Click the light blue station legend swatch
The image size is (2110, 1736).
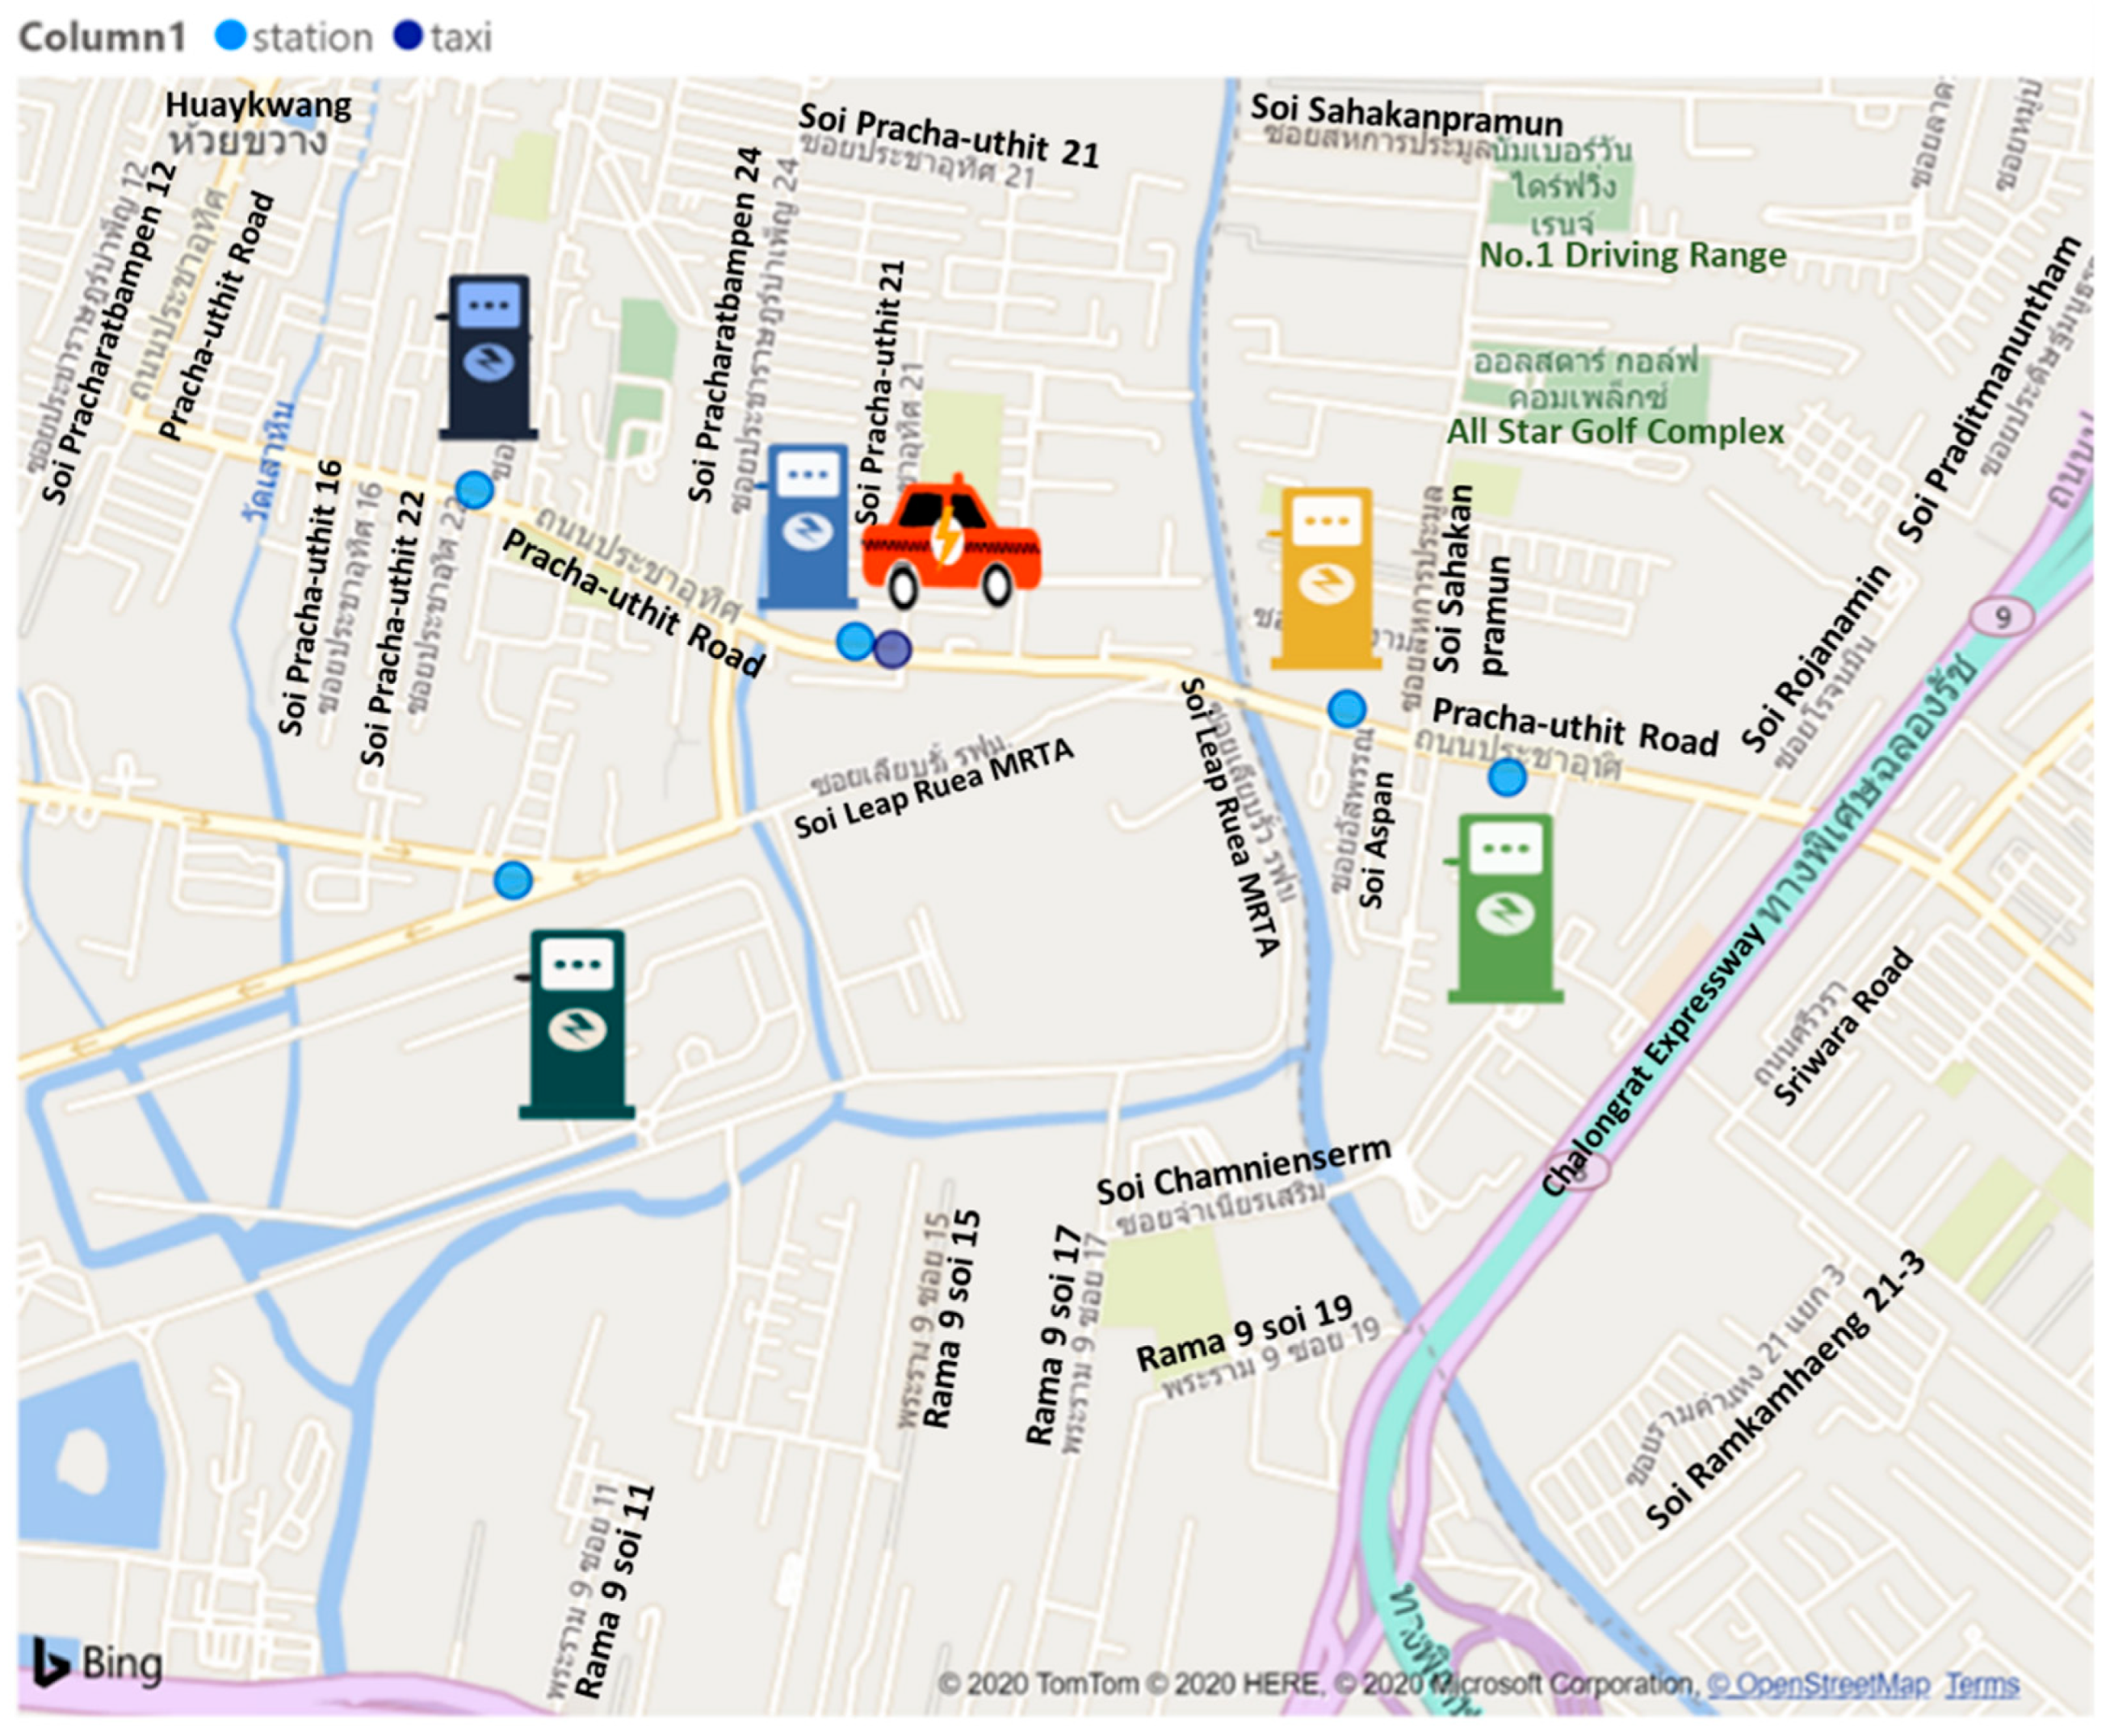coord(231,36)
